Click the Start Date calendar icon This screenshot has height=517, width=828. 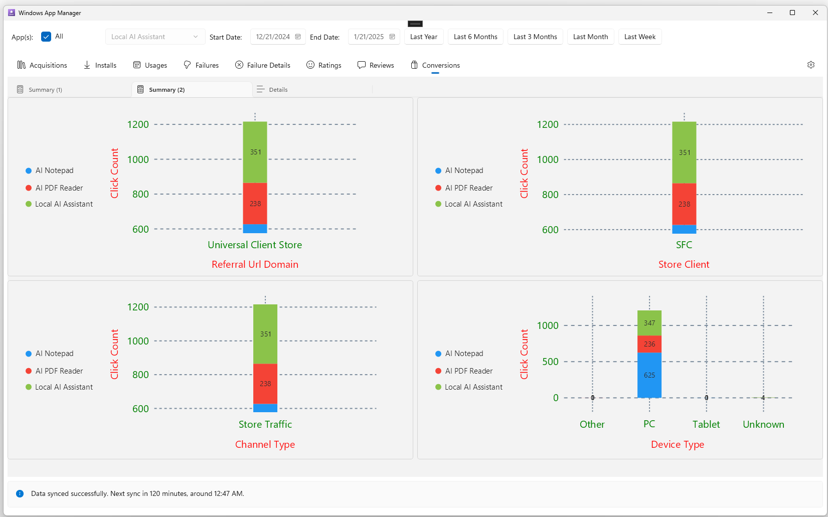point(298,37)
